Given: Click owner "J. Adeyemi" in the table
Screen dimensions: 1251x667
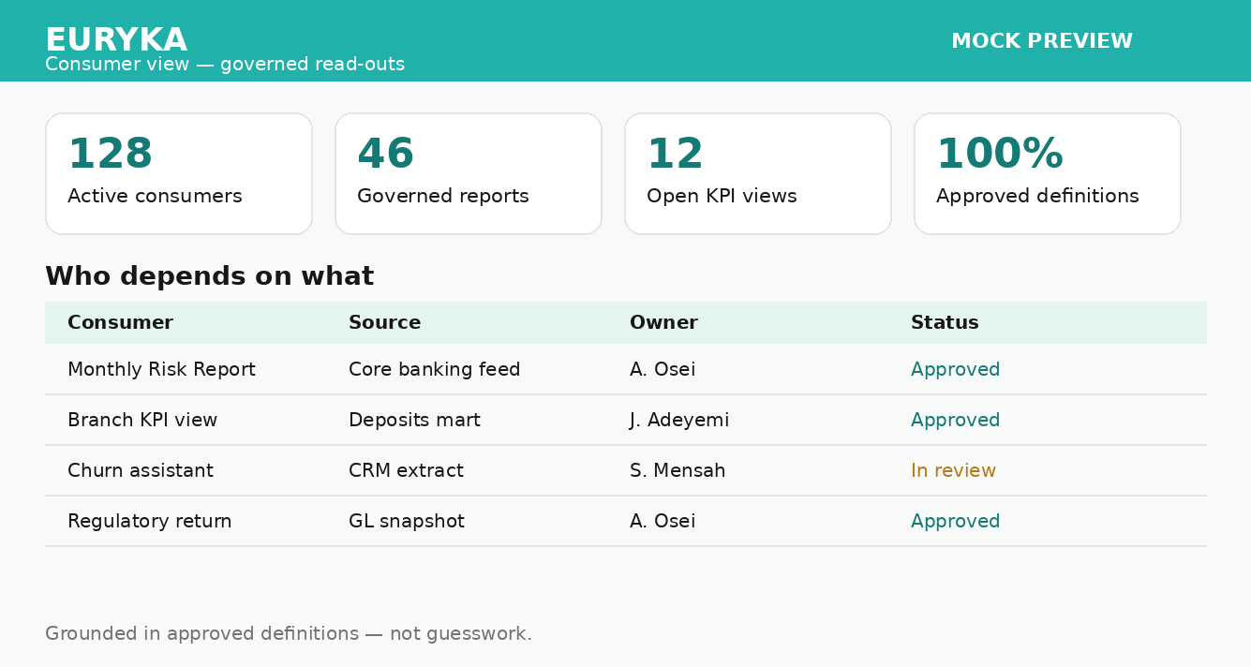Looking at the screenshot, I should pyautogui.click(x=679, y=421).
